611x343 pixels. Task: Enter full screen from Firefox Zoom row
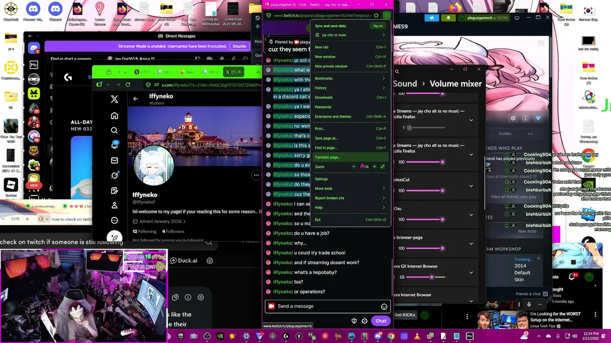click(382, 167)
